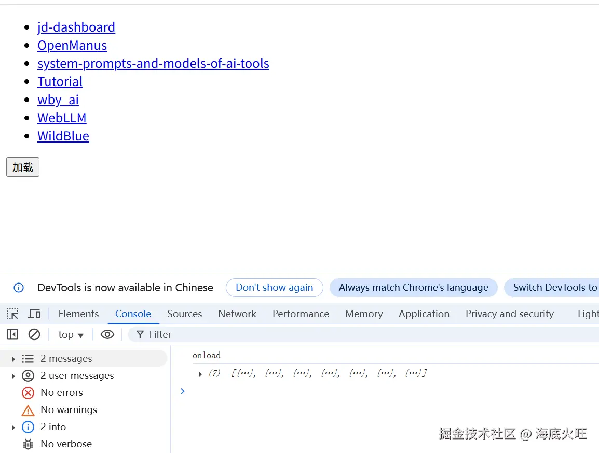Open the WebLLM link

point(62,118)
